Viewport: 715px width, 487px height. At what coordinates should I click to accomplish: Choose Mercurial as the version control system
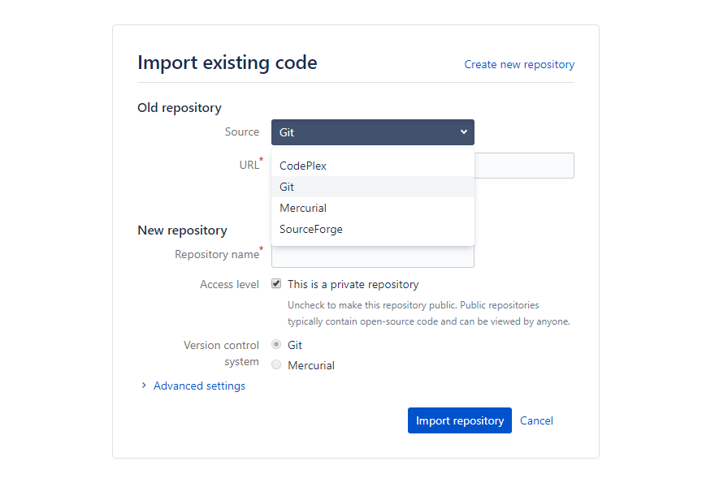pos(276,364)
